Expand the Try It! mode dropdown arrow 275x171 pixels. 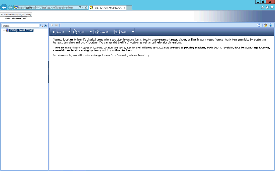90,32
